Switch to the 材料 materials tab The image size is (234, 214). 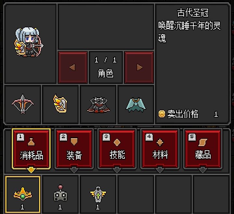coord(160,149)
